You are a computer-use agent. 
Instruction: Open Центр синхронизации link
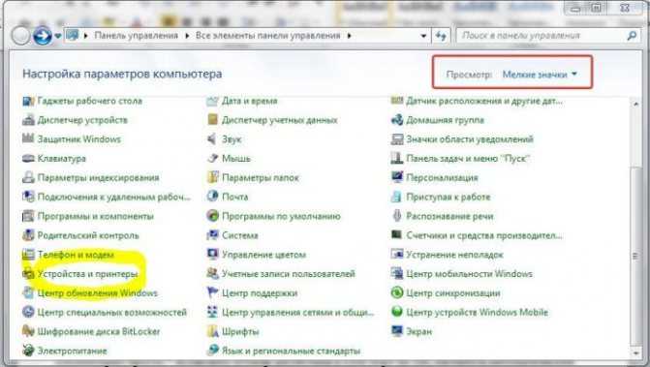tap(453, 293)
